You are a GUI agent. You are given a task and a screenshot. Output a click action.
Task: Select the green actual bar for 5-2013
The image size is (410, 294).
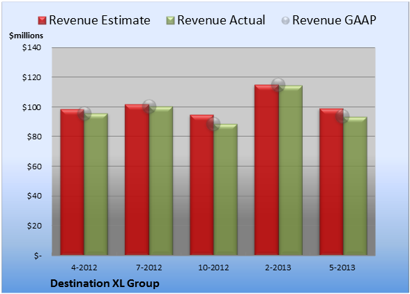click(x=355, y=186)
